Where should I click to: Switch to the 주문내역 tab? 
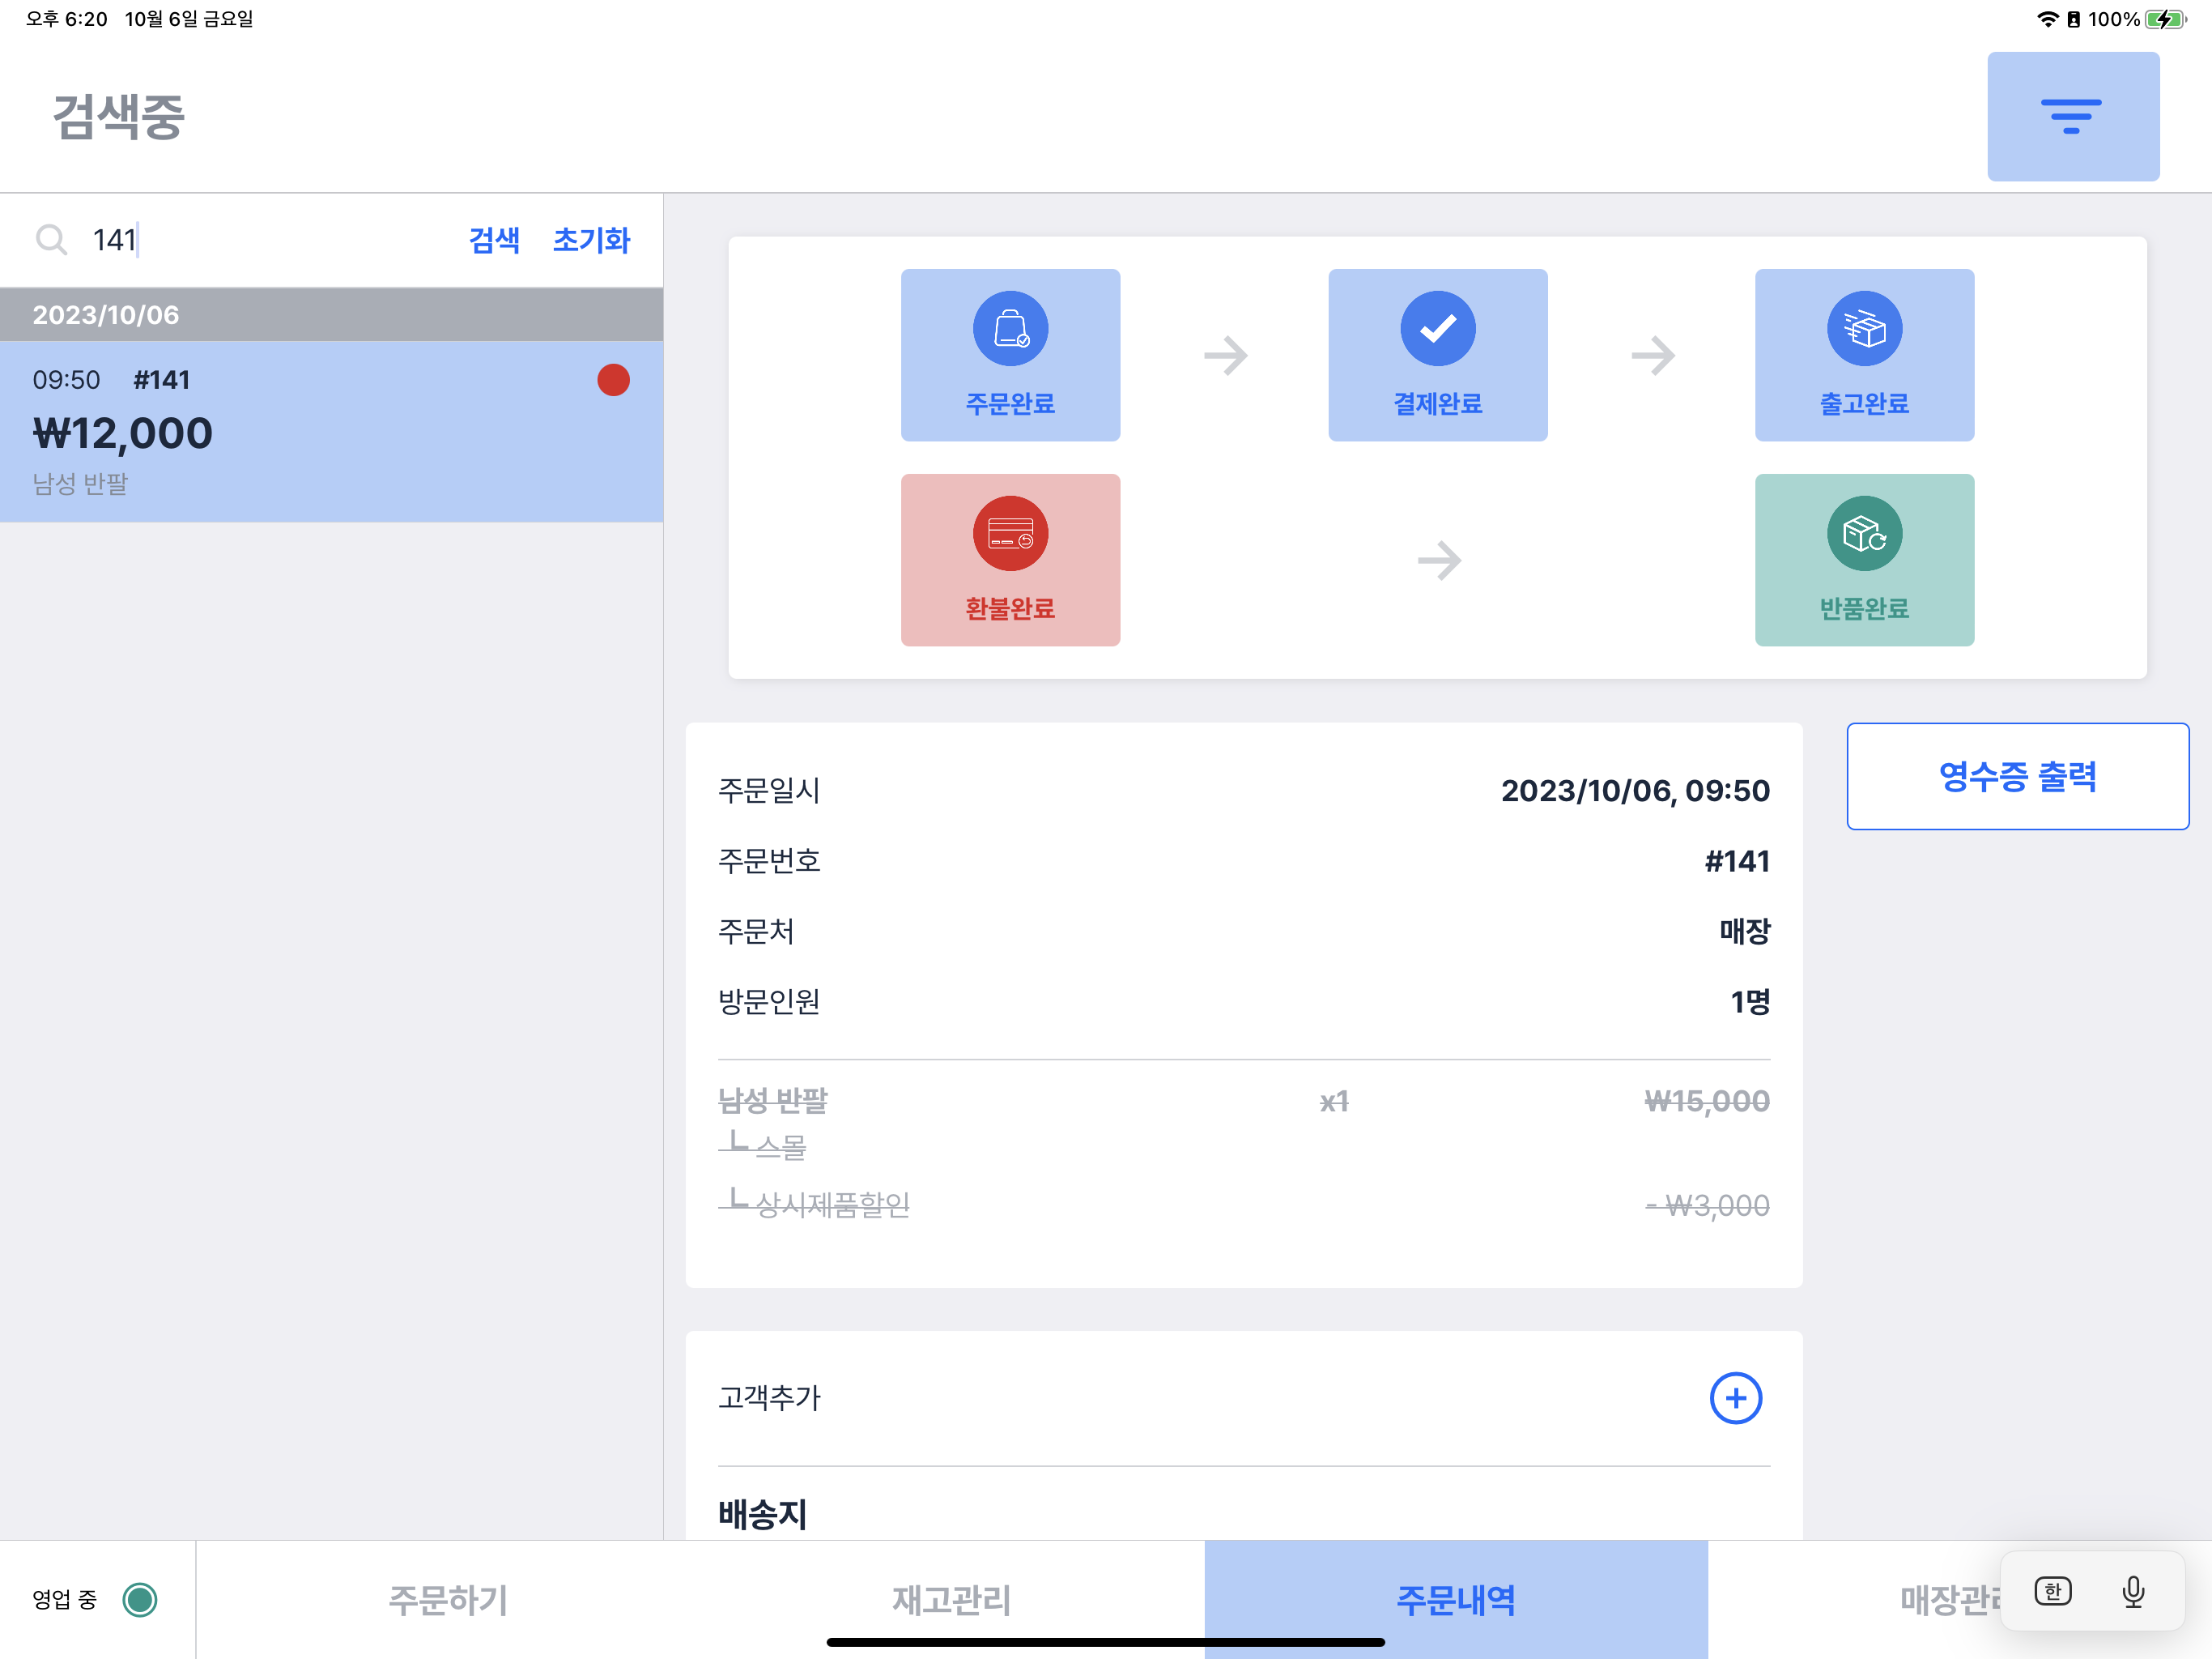1455,1599
